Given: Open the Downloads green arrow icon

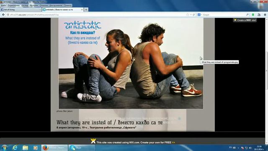Looking at the screenshot, I should [x=253, y=15].
